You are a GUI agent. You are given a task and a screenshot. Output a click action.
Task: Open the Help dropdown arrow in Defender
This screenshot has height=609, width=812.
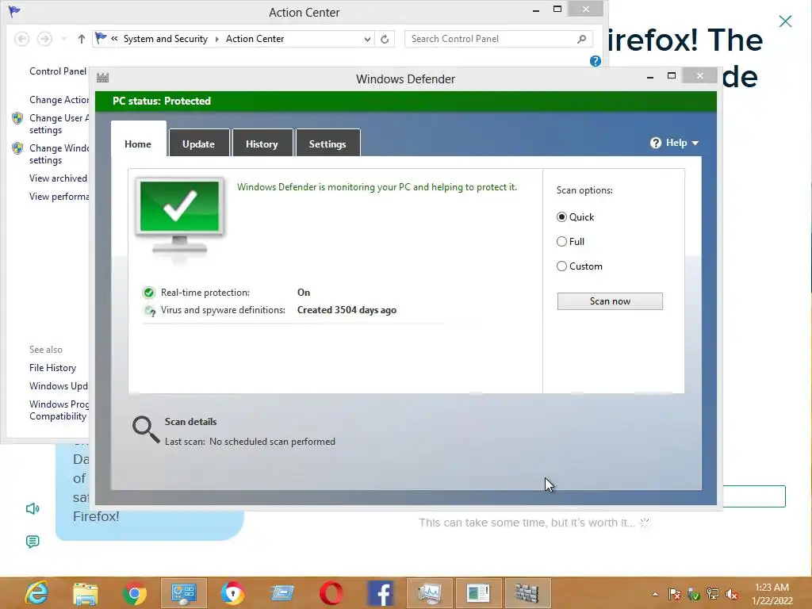point(695,143)
